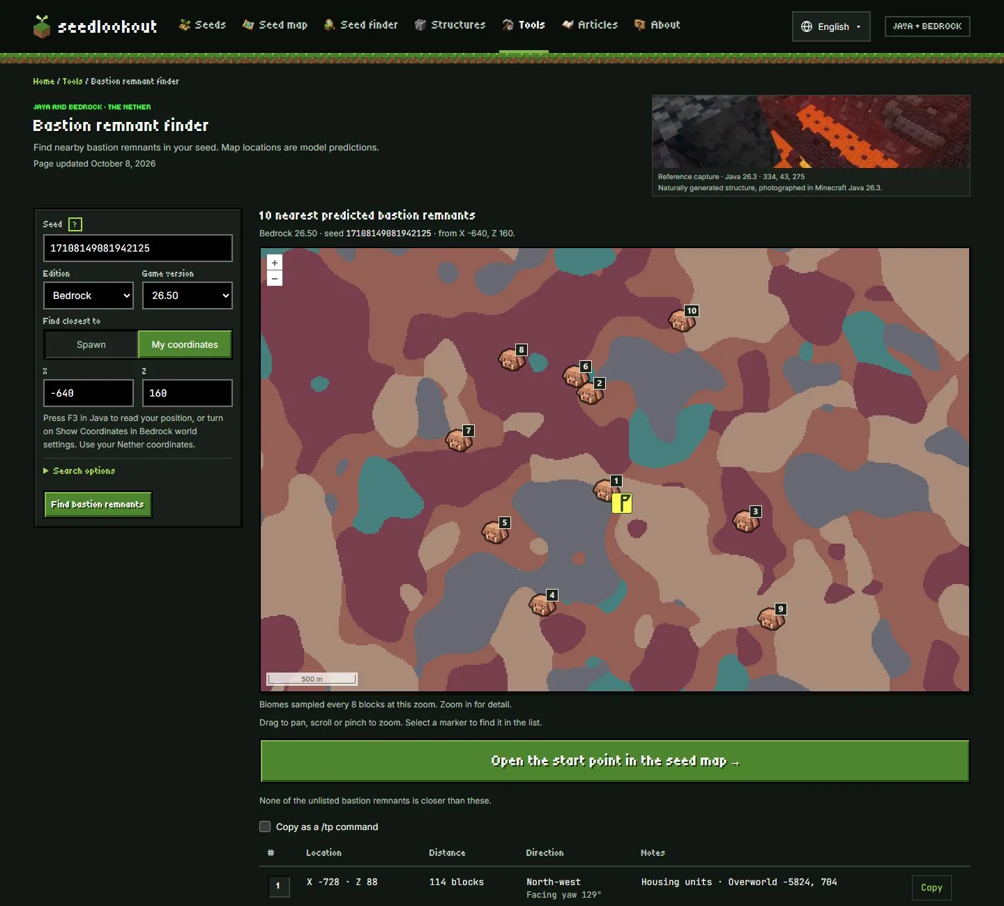Viewport: 1004px width, 906px height.
Task: Open the start point in the seed map
Action: 615,761
